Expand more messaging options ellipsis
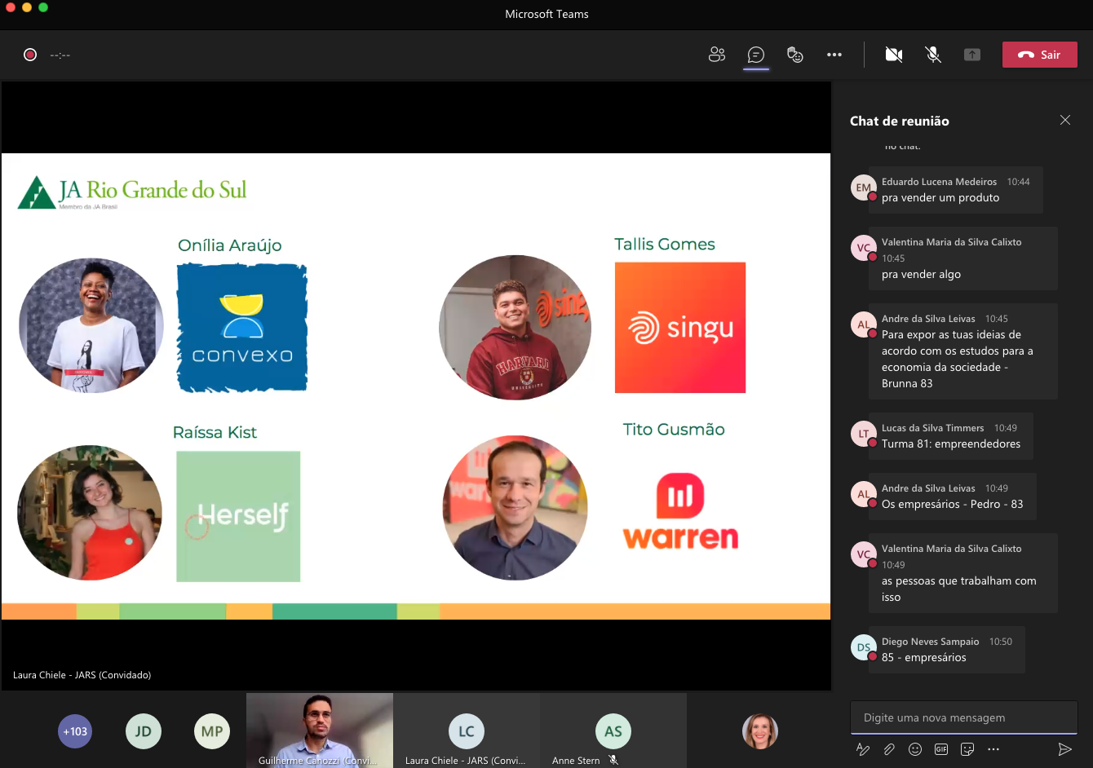 (993, 749)
